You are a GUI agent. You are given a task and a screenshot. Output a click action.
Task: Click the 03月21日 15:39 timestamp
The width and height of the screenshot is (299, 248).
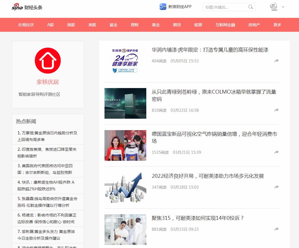point(187,152)
